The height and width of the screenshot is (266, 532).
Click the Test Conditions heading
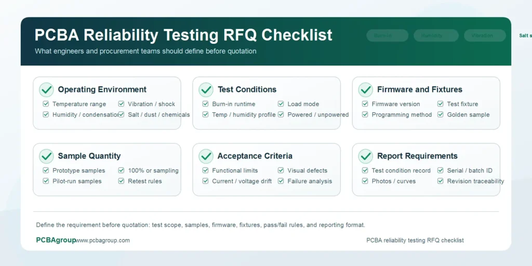tap(247, 89)
